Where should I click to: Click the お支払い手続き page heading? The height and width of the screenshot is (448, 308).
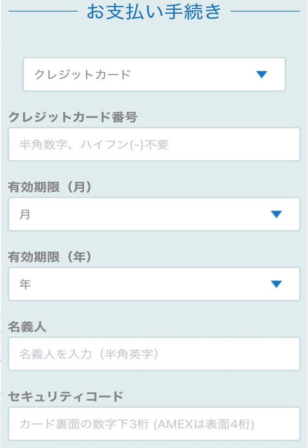point(154,12)
